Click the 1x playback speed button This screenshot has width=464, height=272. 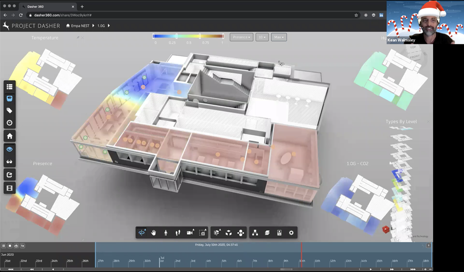(x=22, y=245)
